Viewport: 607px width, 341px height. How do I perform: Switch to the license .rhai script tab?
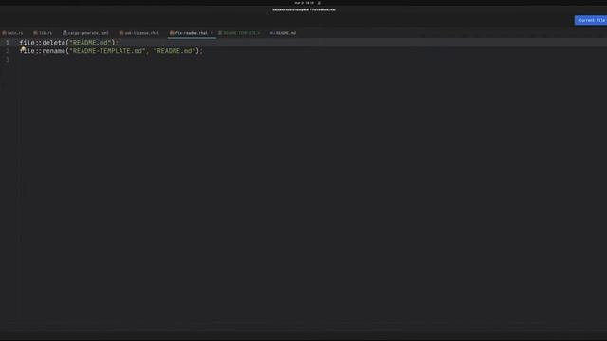(139, 33)
